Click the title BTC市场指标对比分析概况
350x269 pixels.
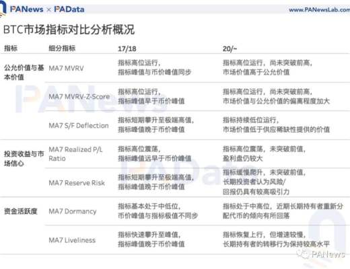click(x=69, y=30)
